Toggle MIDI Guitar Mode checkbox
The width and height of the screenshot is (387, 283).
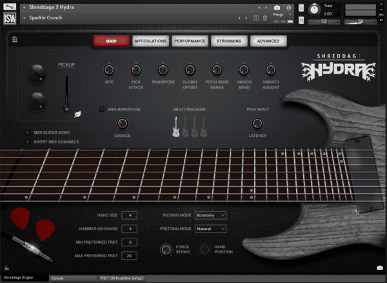point(28,132)
